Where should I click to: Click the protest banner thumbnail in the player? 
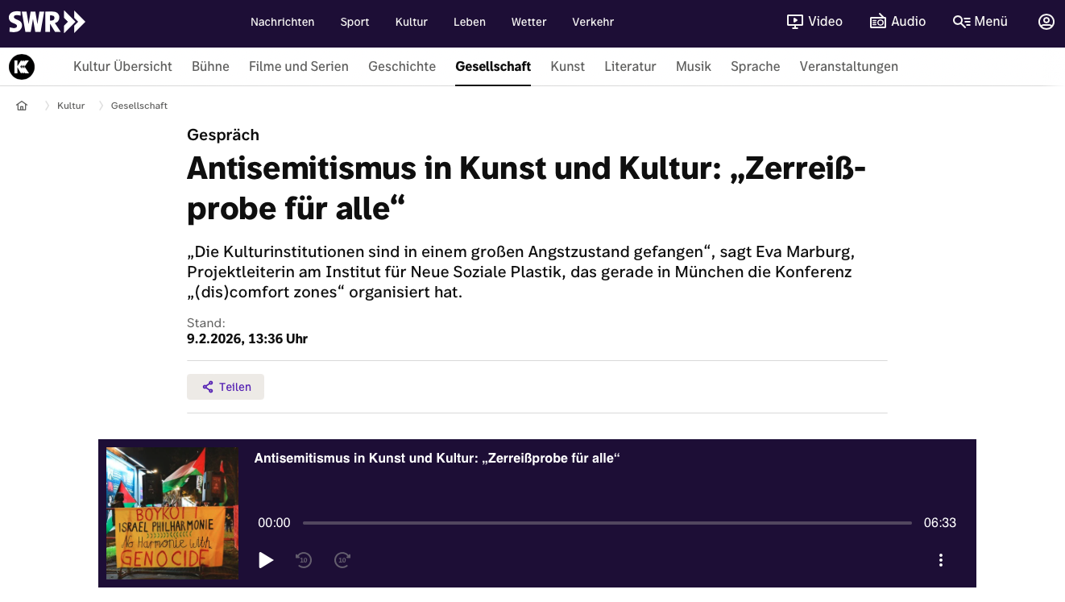tap(172, 513)
